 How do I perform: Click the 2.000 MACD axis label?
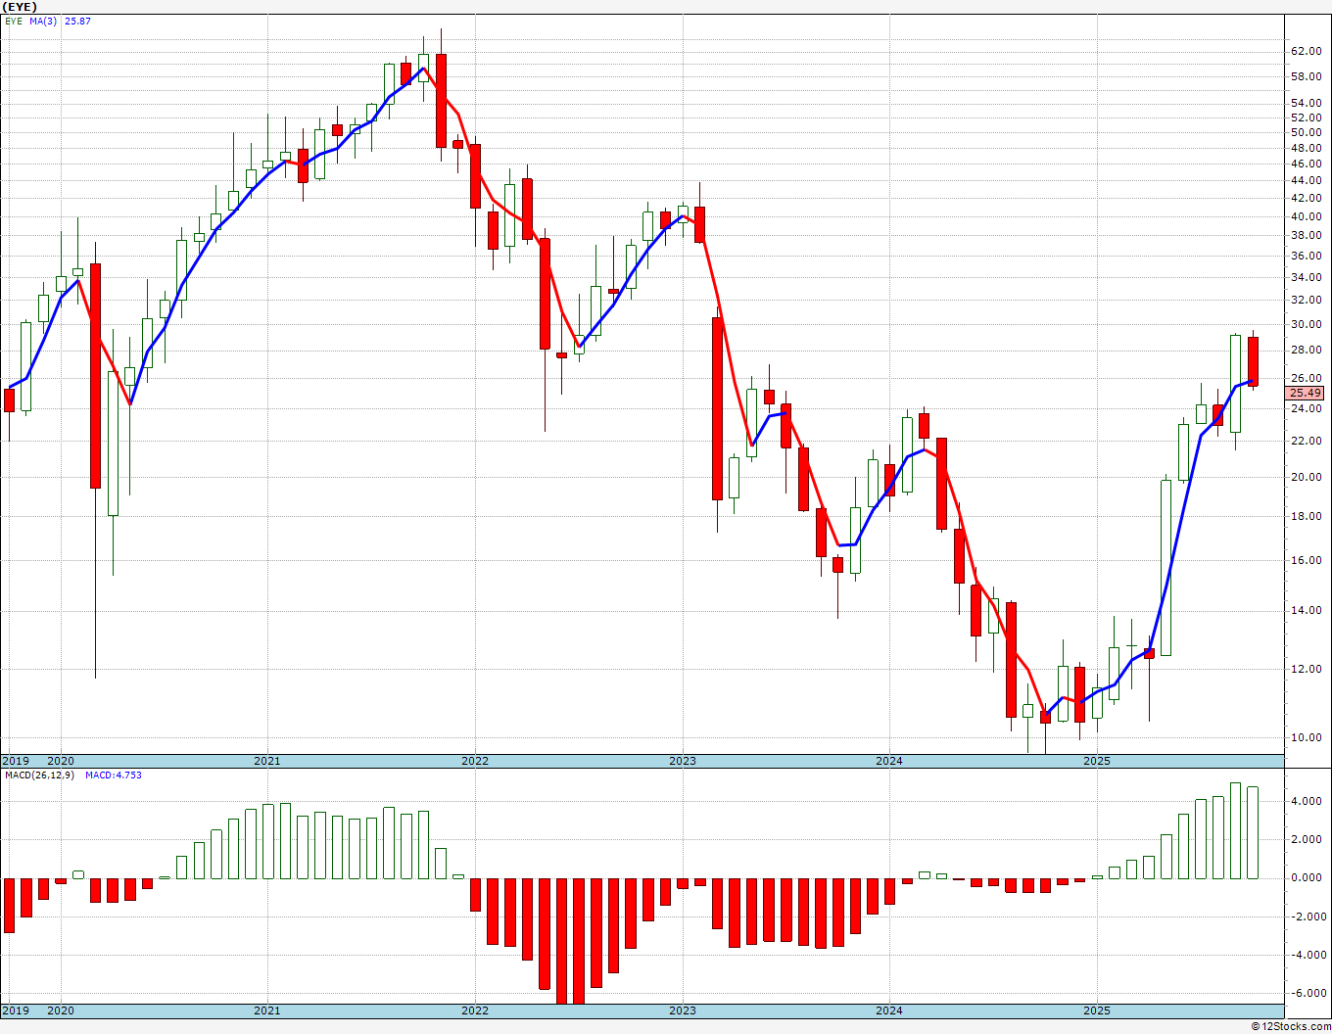[x=1308, y=839]
